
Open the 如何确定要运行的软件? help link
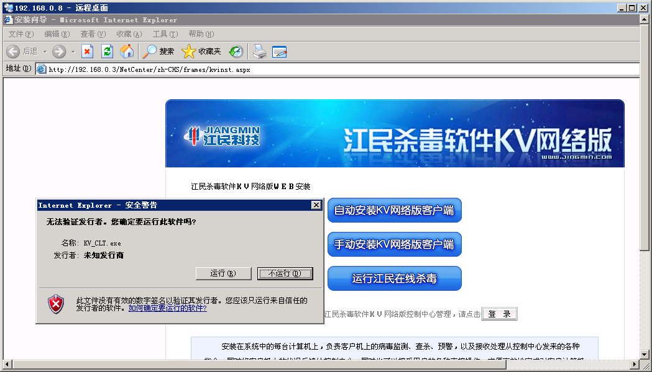[168, 308]
